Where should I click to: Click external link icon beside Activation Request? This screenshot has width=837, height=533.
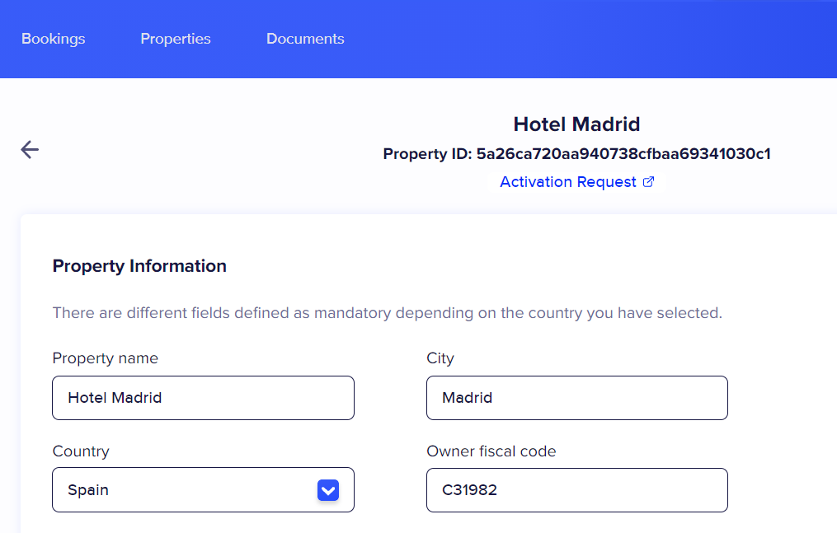pos(648,182)
